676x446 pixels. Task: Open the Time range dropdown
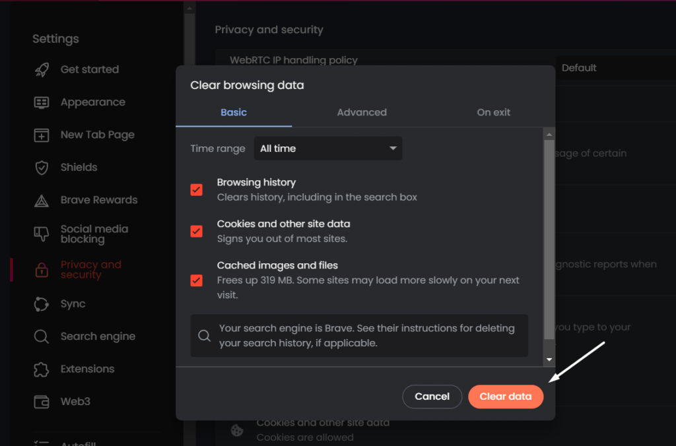point(328,148)
